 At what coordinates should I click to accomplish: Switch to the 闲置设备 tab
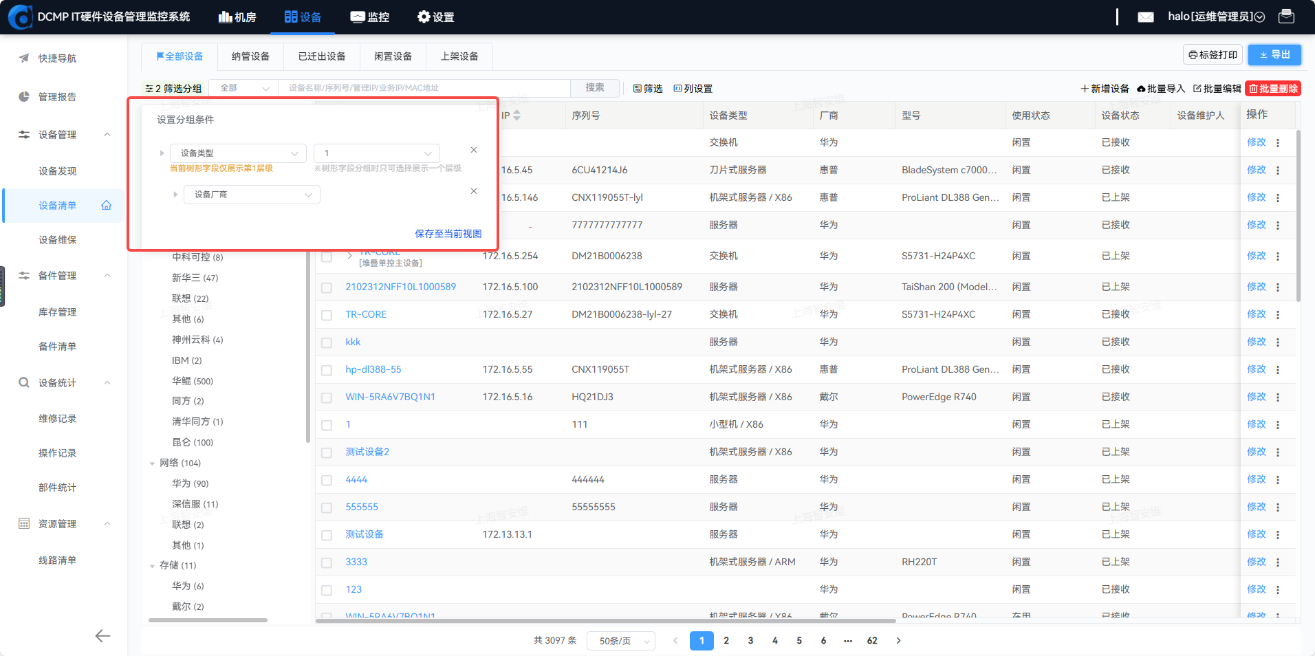pyautogui.click(x=393, y=56)
